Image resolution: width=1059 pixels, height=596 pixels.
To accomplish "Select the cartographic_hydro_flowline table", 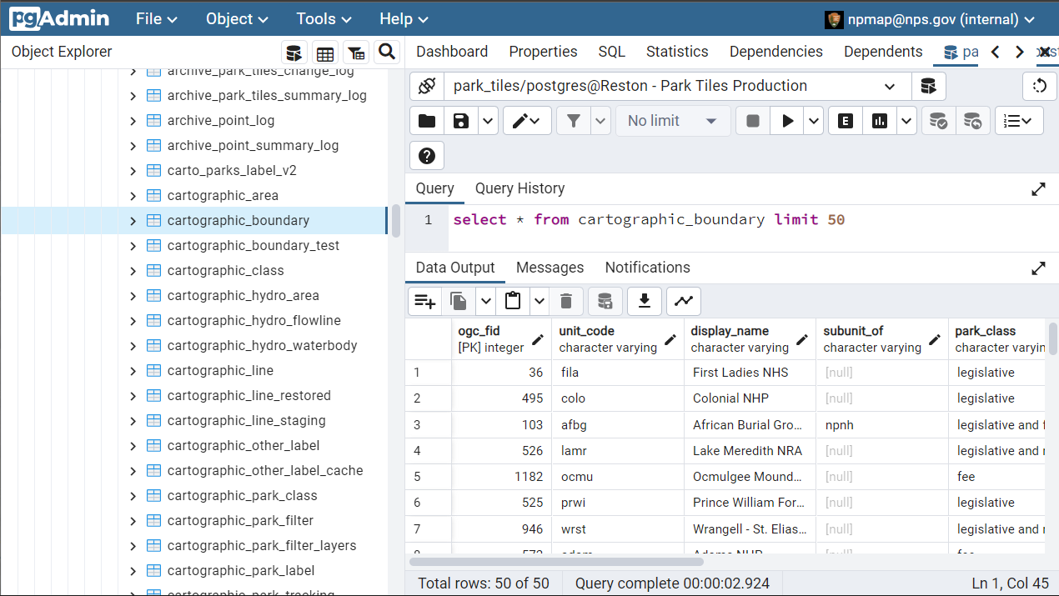I will [253, 321].
